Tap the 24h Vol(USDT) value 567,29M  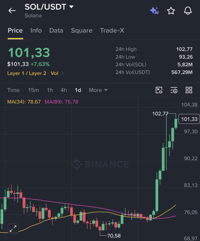pyautogui.click(x=182, y=72)
